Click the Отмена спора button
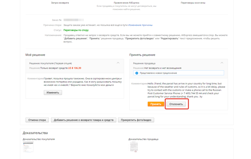This screenshot has height=159, width=251. coord(37,120)
